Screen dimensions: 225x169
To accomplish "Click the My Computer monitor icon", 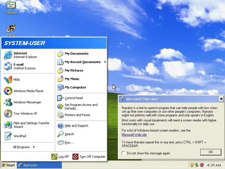I will tap(60, 87).
